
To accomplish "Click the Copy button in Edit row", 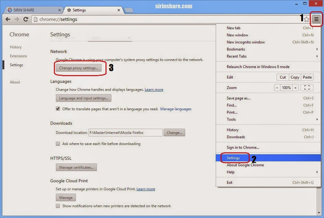I will pos(295,77).
